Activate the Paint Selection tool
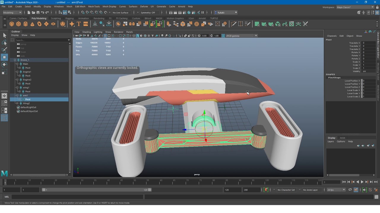 pyautogui.click(x=4, y=50)
